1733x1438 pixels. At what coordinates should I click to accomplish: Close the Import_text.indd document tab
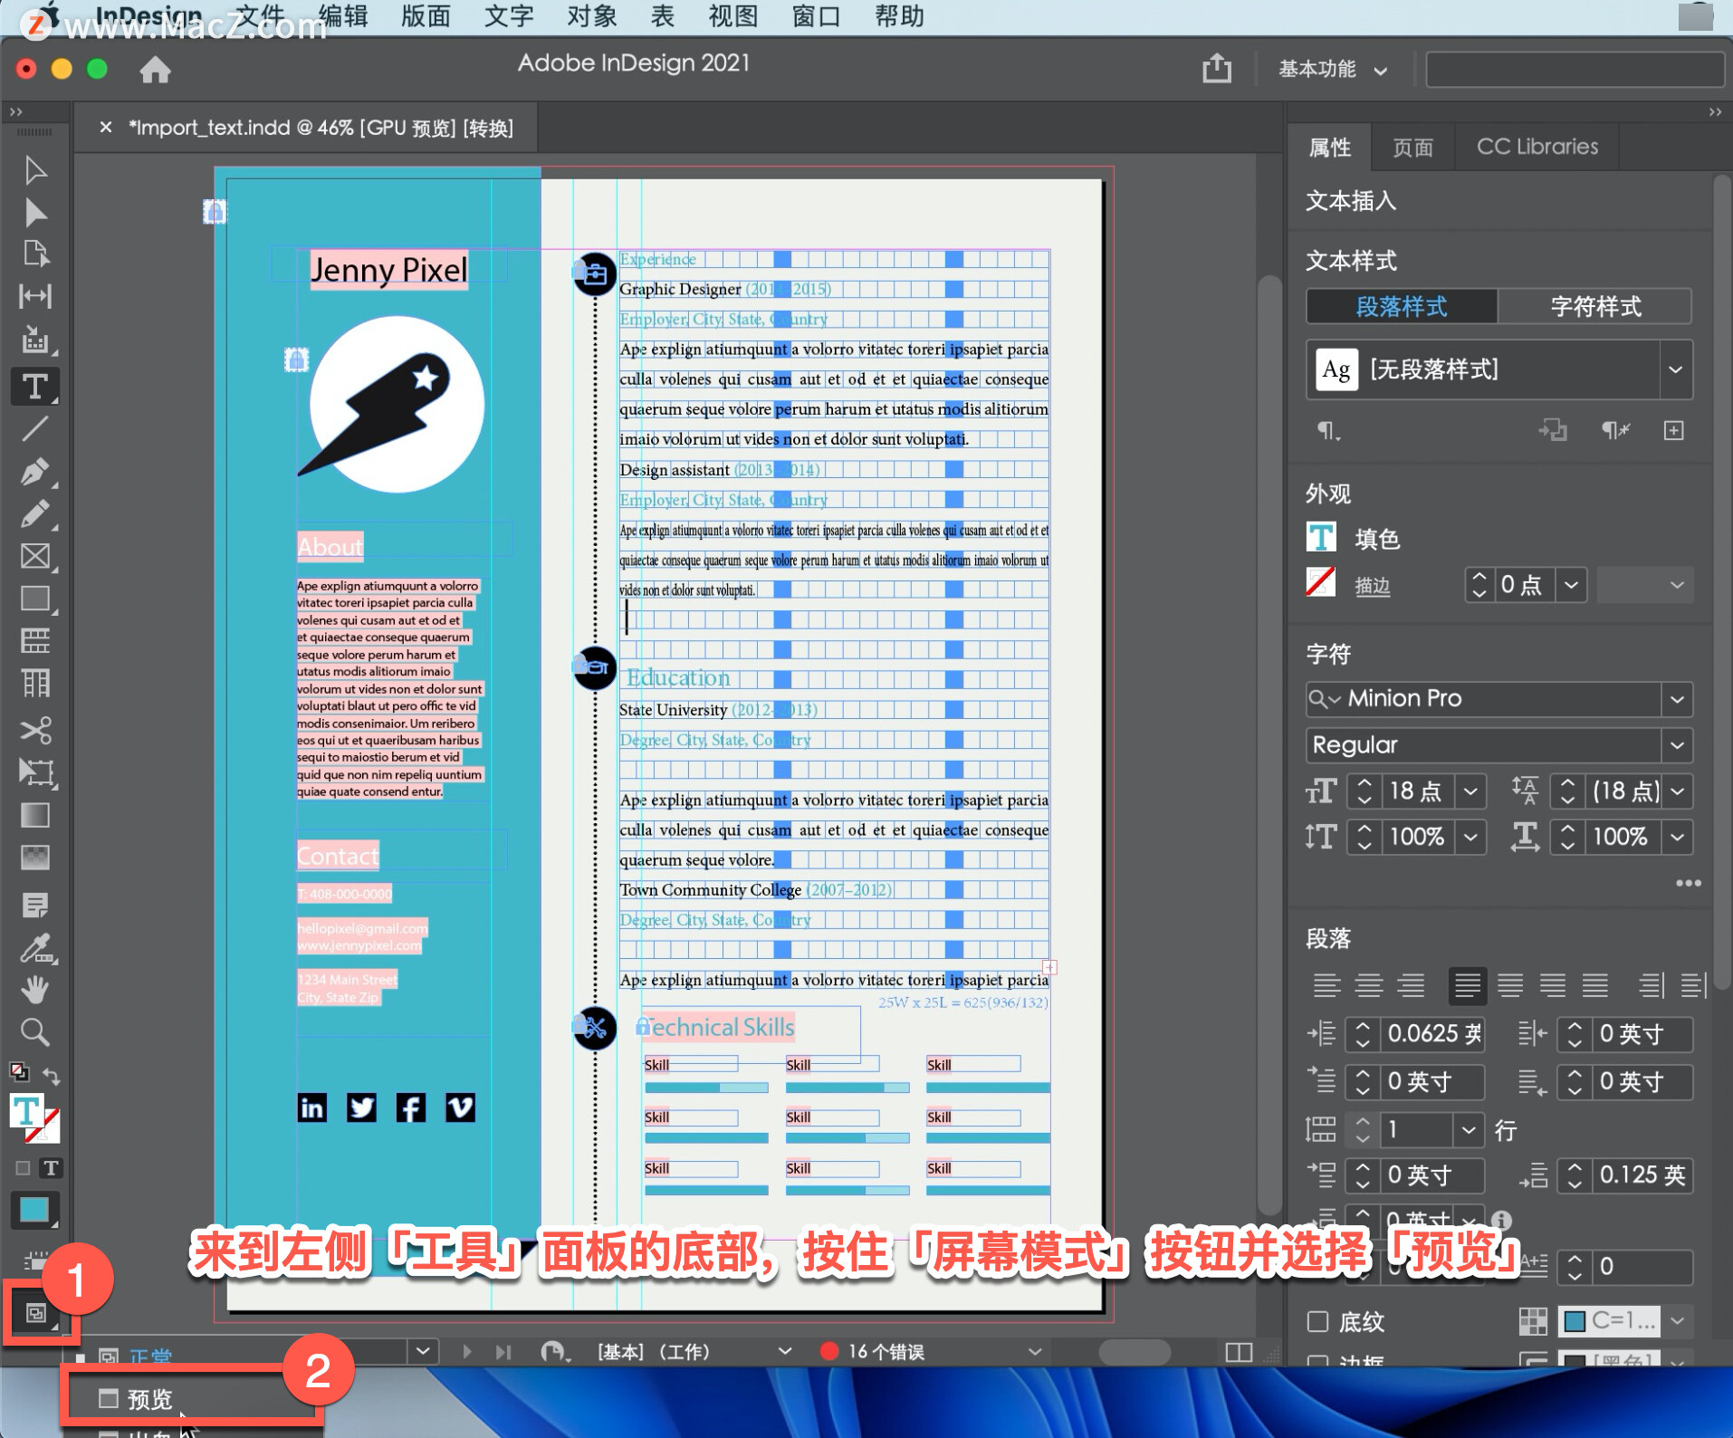click(105, 127)
